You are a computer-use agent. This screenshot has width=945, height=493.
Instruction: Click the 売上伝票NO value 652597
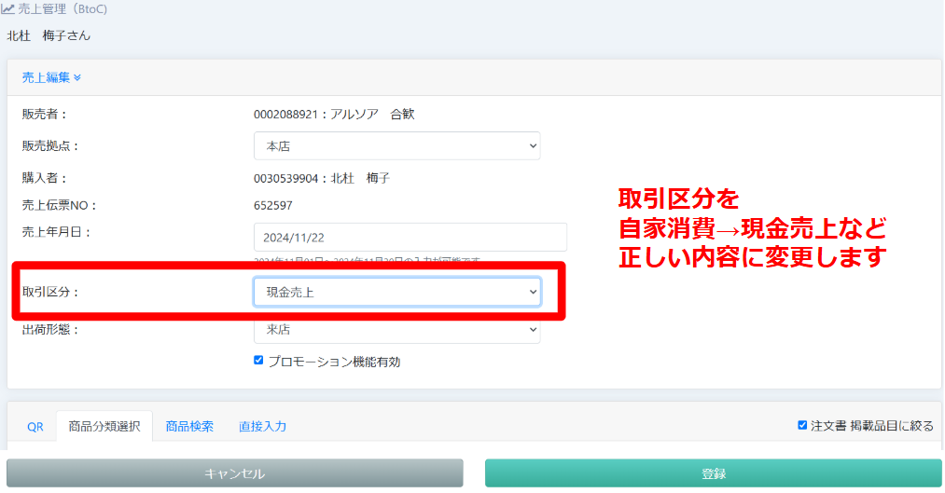(272, 205)
